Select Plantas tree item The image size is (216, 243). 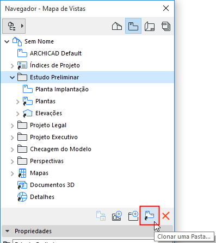coord(45,101)
